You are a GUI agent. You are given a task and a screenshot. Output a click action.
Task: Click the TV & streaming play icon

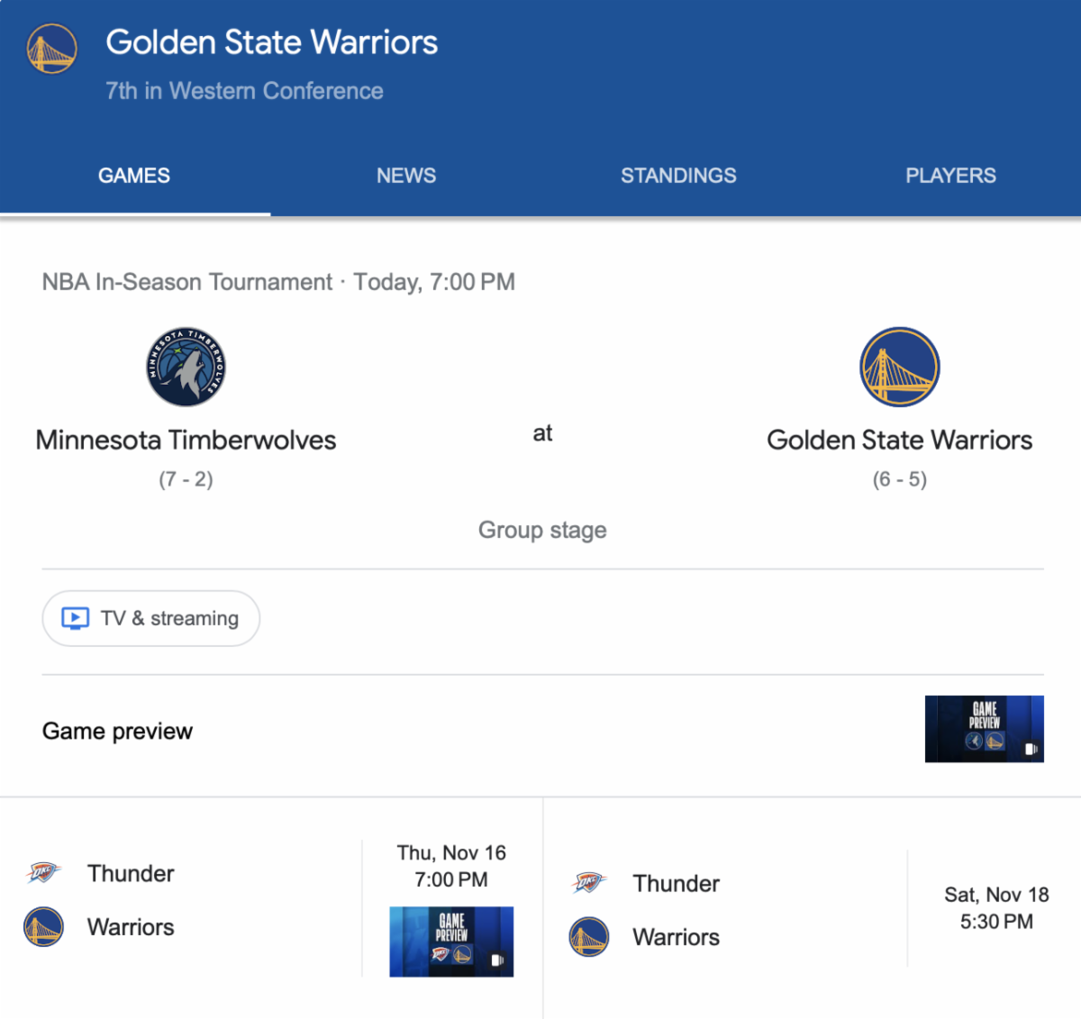(75, 618)
